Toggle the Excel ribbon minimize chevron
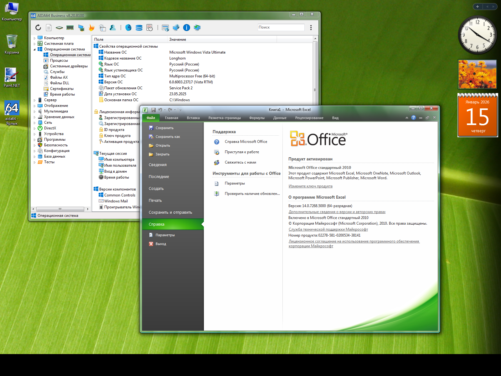 (407, 118)
